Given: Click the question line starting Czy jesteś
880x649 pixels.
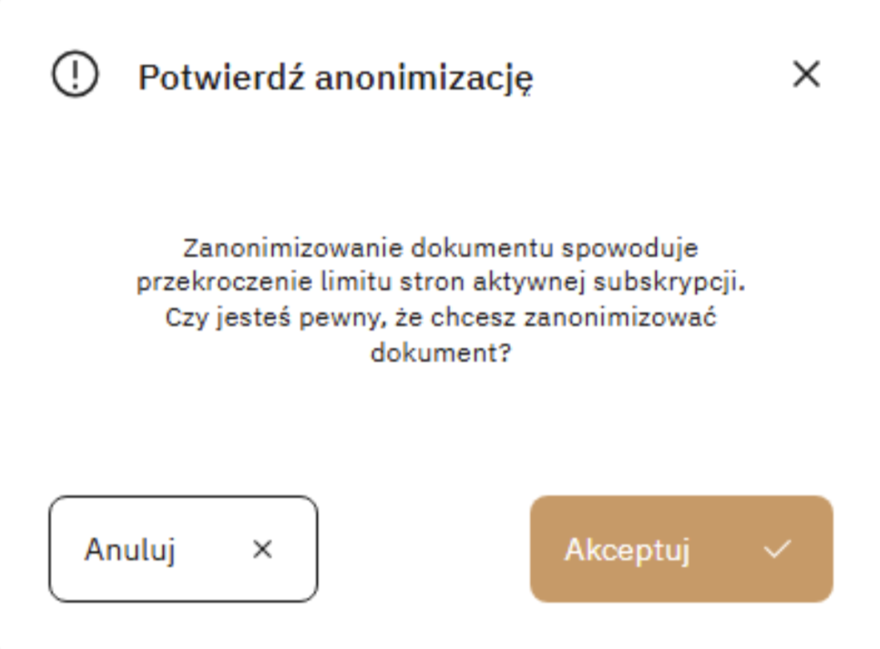Looking at the screenshot, I should [440, 318].
